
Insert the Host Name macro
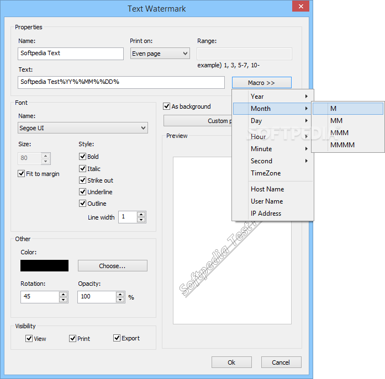pyautogui.click(x=273, y=189)
